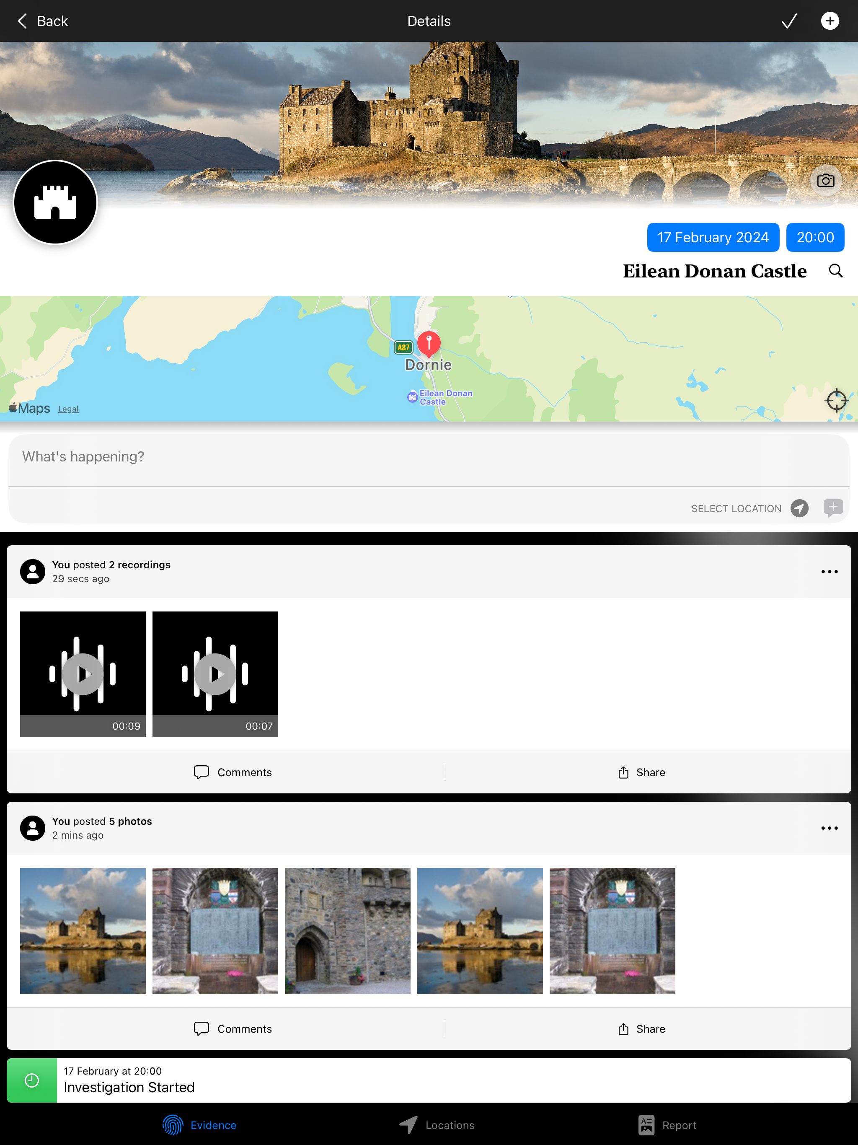Tap the green clock icon on Investigation Started

tap(31, 1080)
